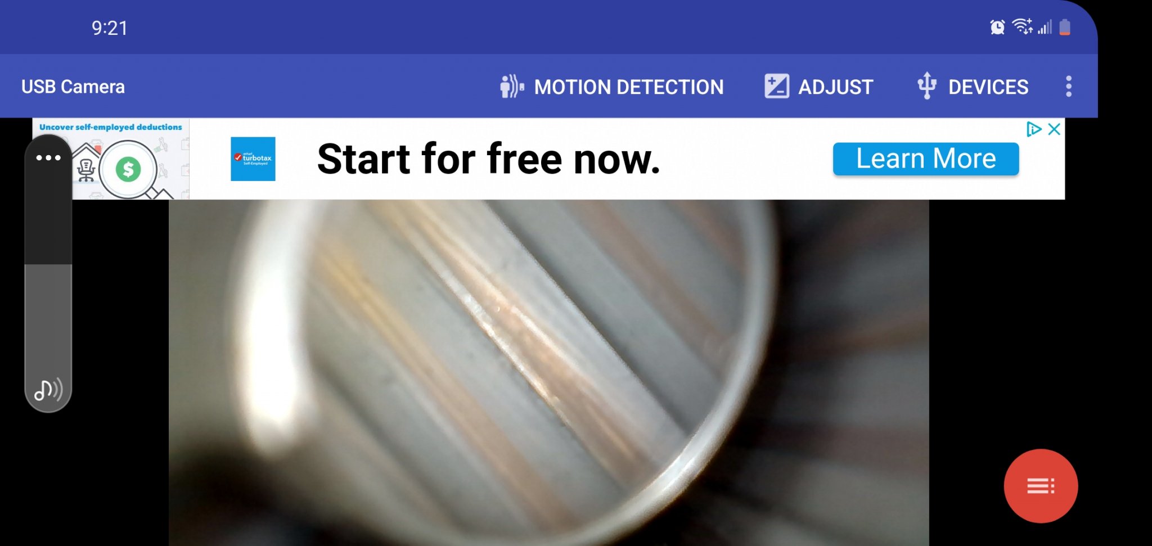Tap the USB camera live preview
Viewport: 1152px width, 546px height.
point(548,372)
